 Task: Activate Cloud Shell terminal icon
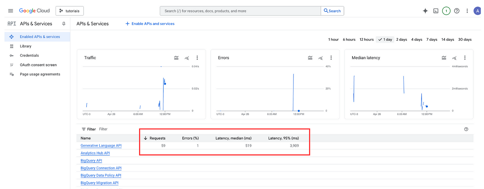tap(436, 11)
